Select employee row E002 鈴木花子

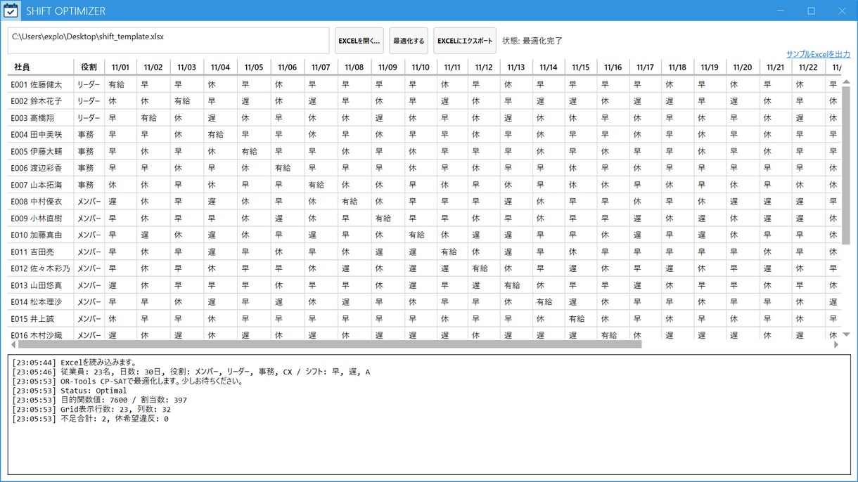pos(425,101)
